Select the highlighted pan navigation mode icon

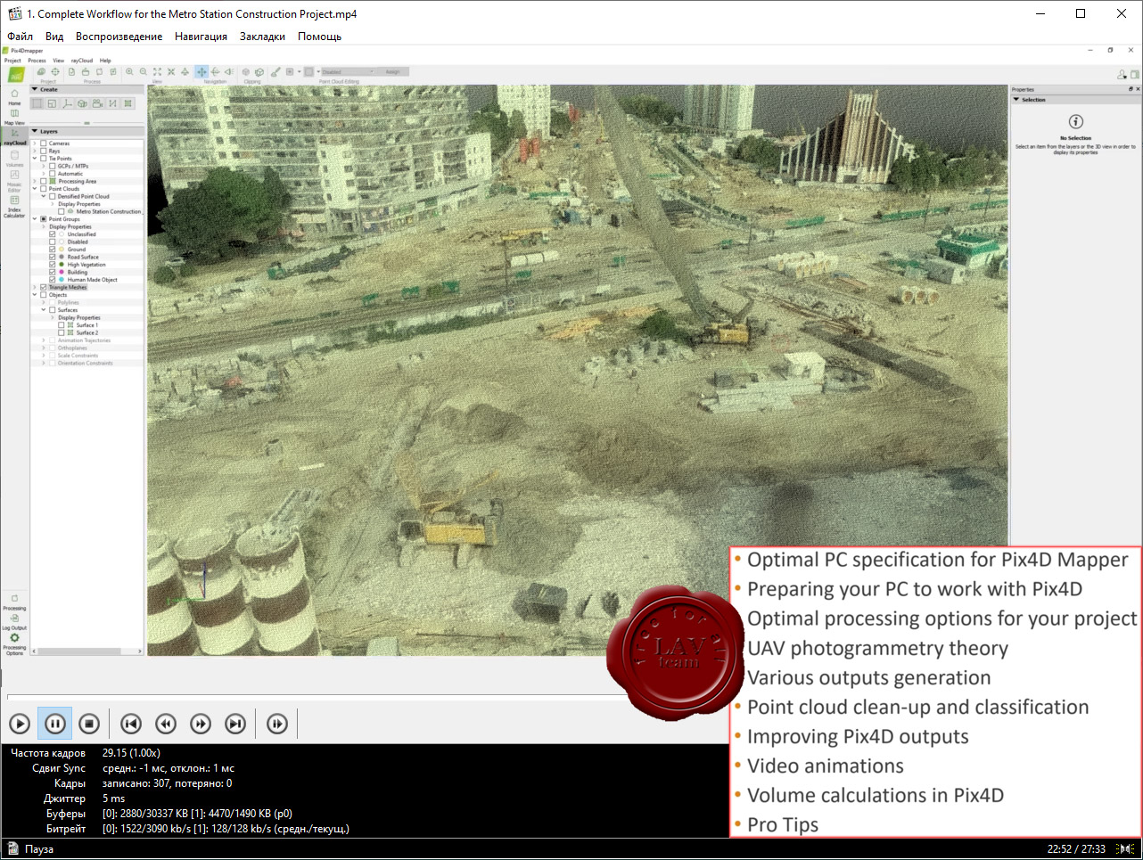coord(201,71)
